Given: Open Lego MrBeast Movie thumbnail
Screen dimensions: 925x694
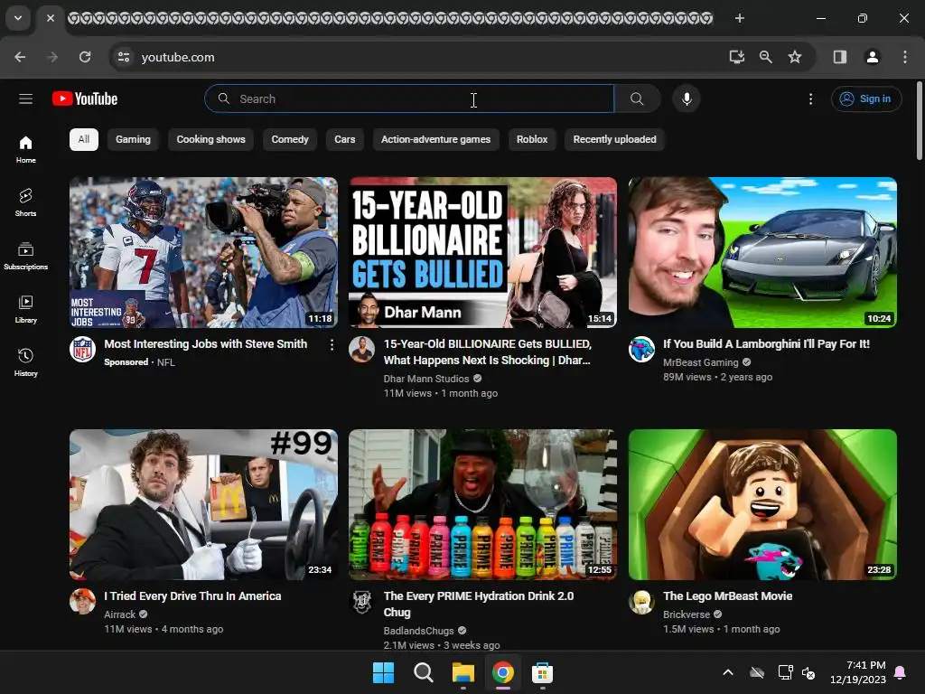Looking at the screenshot, I should click(762, 504).
